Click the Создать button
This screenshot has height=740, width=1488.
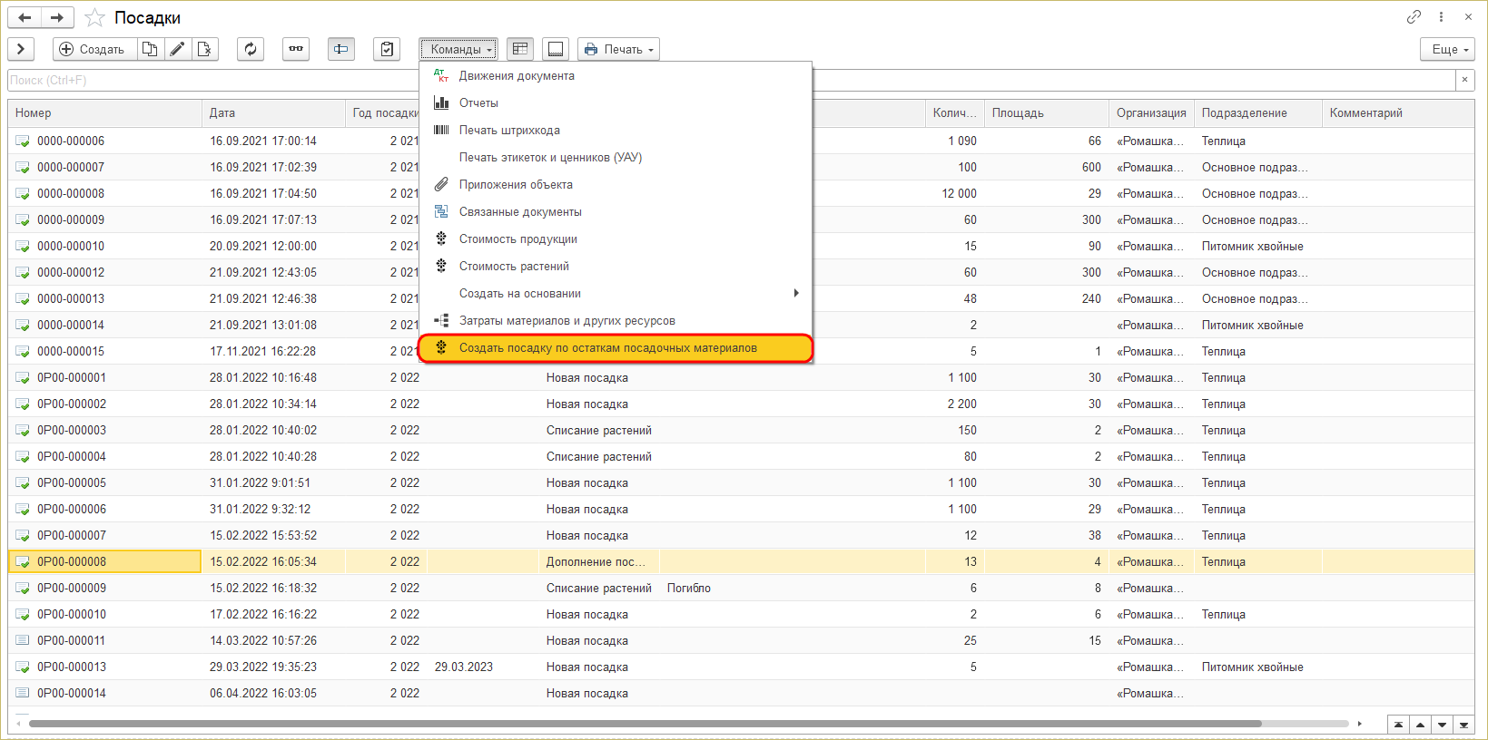coord(92,49)
